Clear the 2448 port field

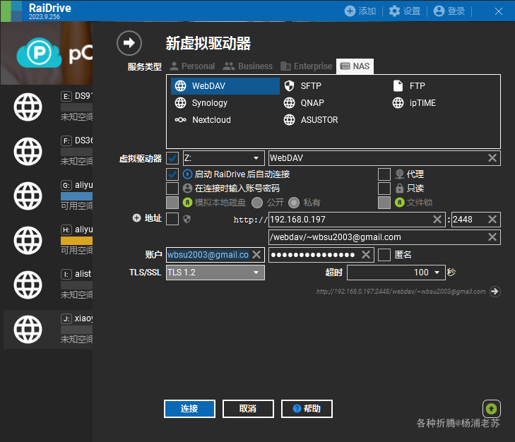tap(492, 220)
